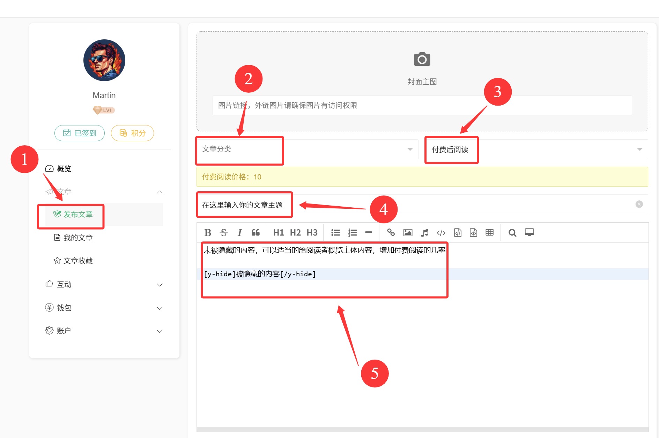Screen dimensions: 659x438
Task: Open 文章收藏 in the sidebar
Action: tap(104, 261)
